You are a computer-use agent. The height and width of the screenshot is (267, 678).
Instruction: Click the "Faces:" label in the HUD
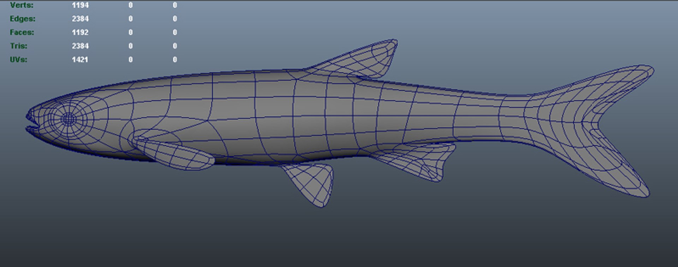click(x=22, y=32)
